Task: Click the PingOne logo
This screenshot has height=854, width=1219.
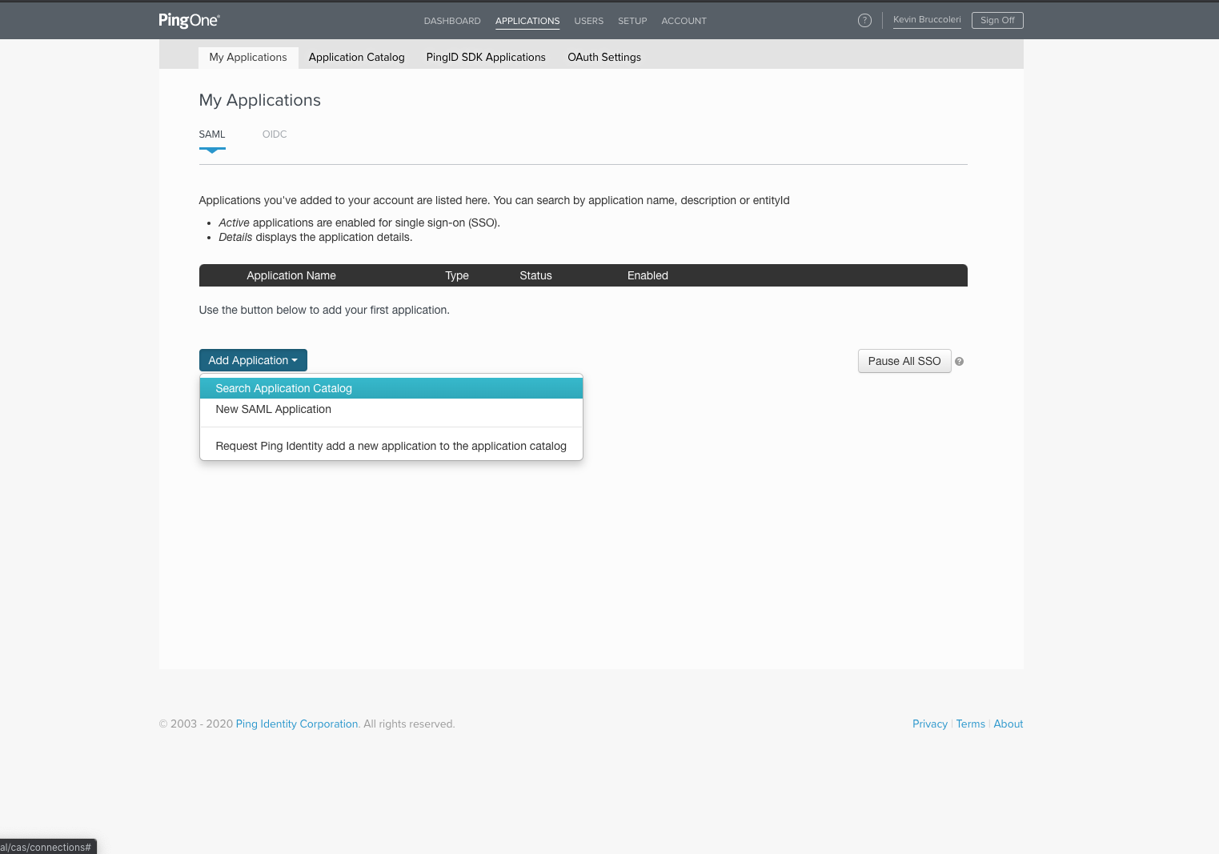Action: 189,21
